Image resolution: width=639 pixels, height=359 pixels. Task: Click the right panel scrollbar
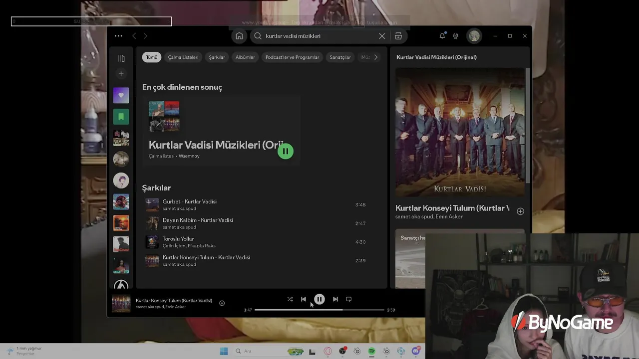click(527, 125)
